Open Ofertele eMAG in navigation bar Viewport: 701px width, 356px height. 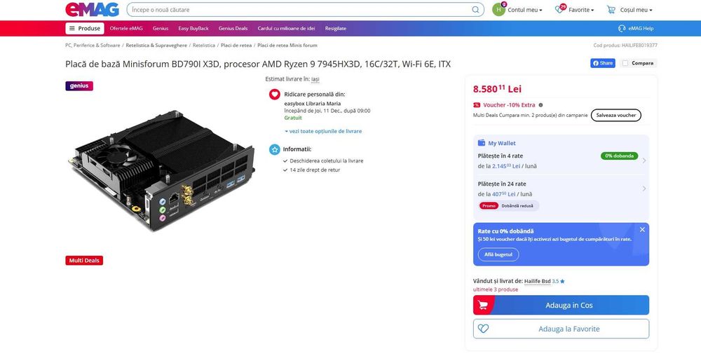click(x=126, y=28)
